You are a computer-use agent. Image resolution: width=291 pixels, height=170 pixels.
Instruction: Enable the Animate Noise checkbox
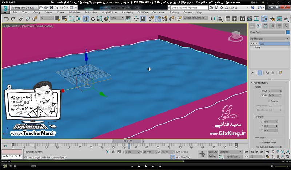[x=260, y=142]
